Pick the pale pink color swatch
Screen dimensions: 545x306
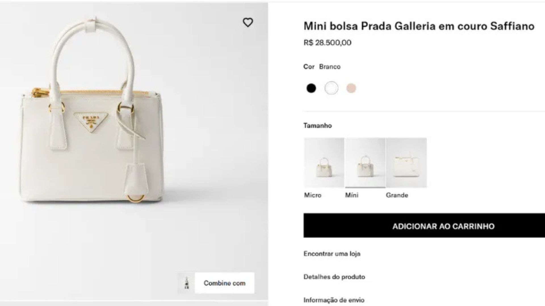pyautogui.click(x=351, y=88)
